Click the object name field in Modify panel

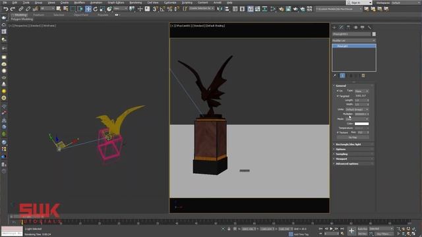click(351, 34)
